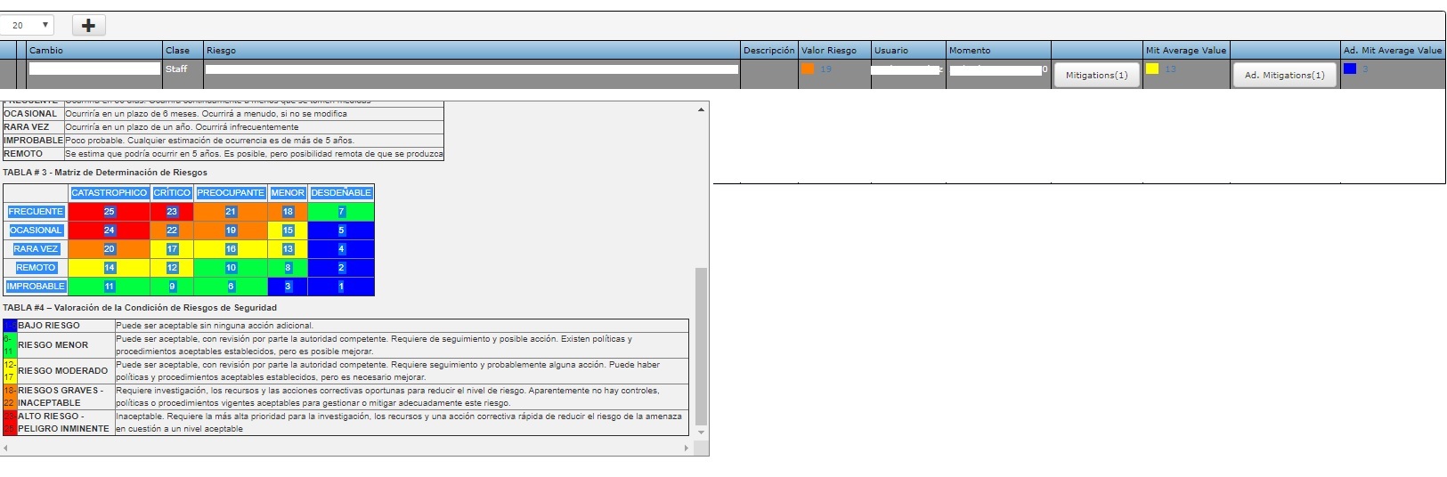Click the scroll up arrow in tables panel
The image size is (1447, 477).
[x=701, y=109]
